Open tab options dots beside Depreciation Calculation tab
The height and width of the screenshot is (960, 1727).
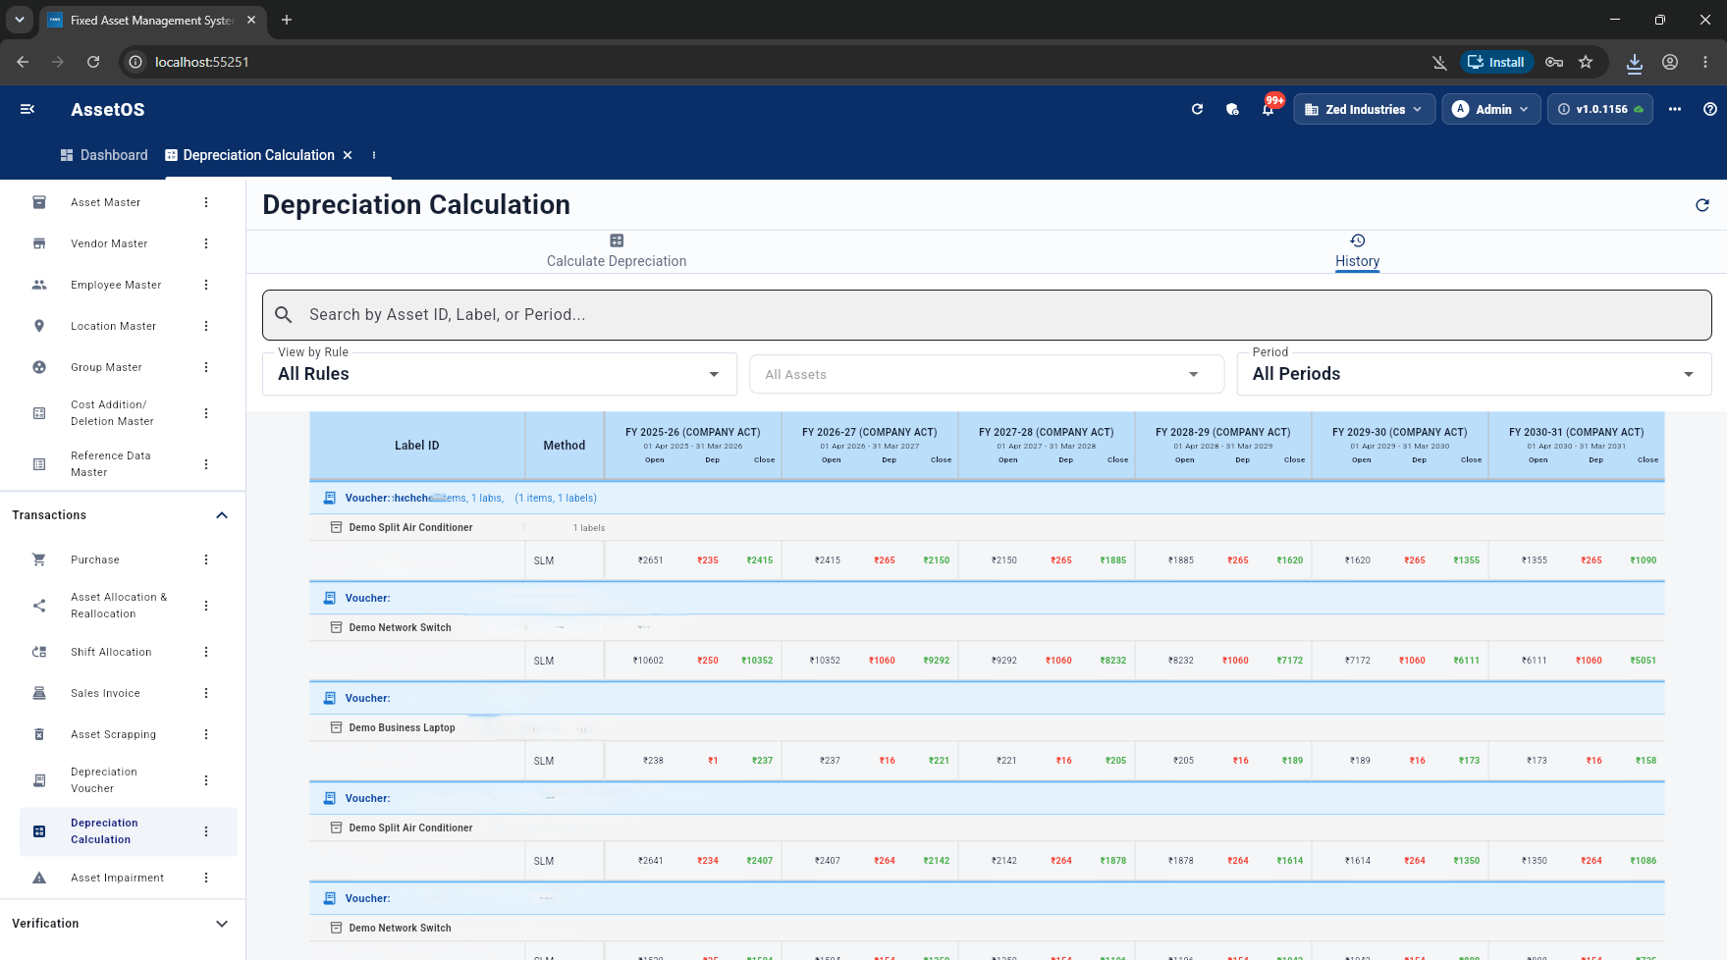(x=374, y=155)
